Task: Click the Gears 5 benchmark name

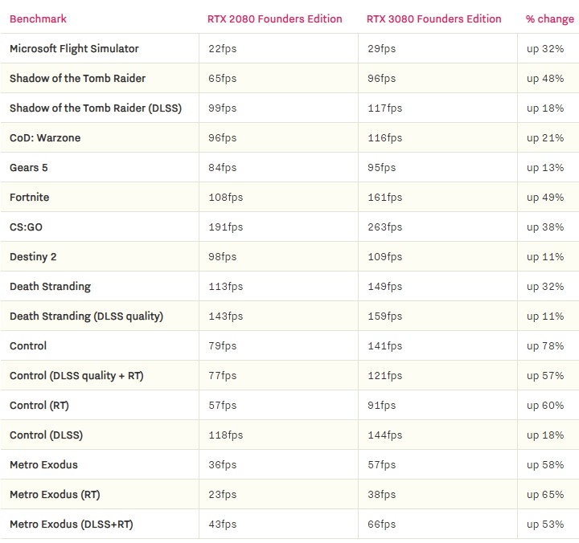Action: coord(29,167)
